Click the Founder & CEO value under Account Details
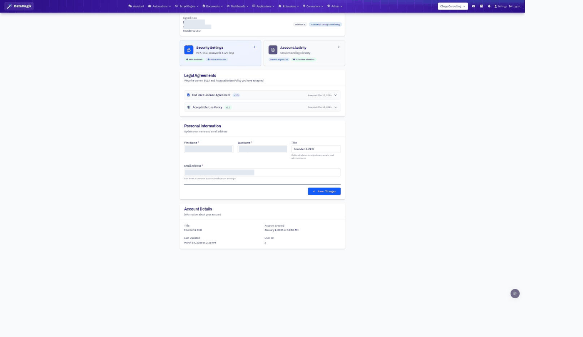583x337 pixels. coord(193,230)
